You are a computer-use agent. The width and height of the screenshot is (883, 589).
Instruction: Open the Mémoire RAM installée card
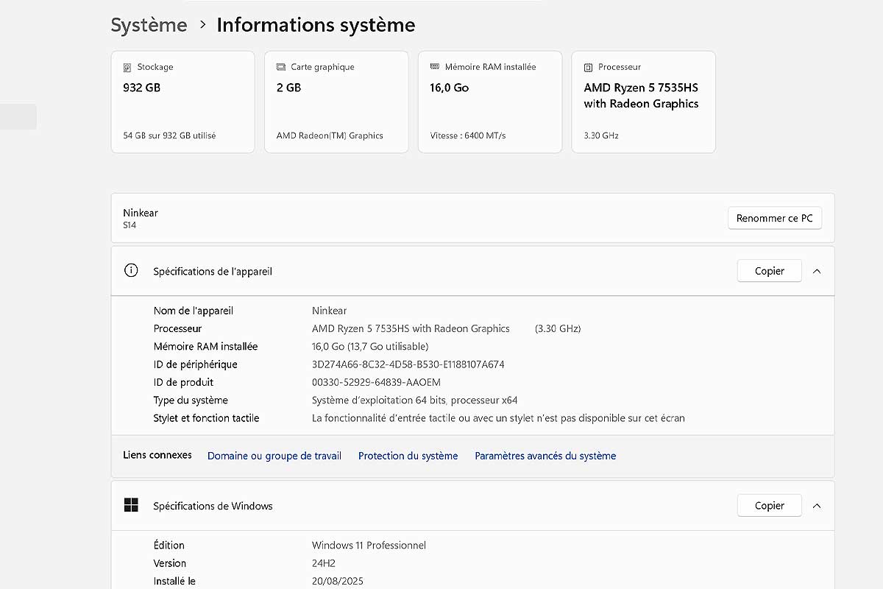[490, 102]
